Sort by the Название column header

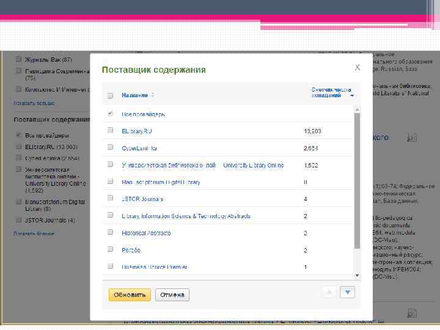[x=134, y=95]
